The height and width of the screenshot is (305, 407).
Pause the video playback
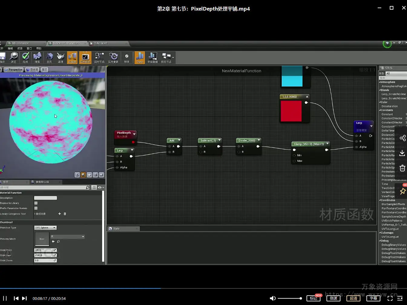5,298
